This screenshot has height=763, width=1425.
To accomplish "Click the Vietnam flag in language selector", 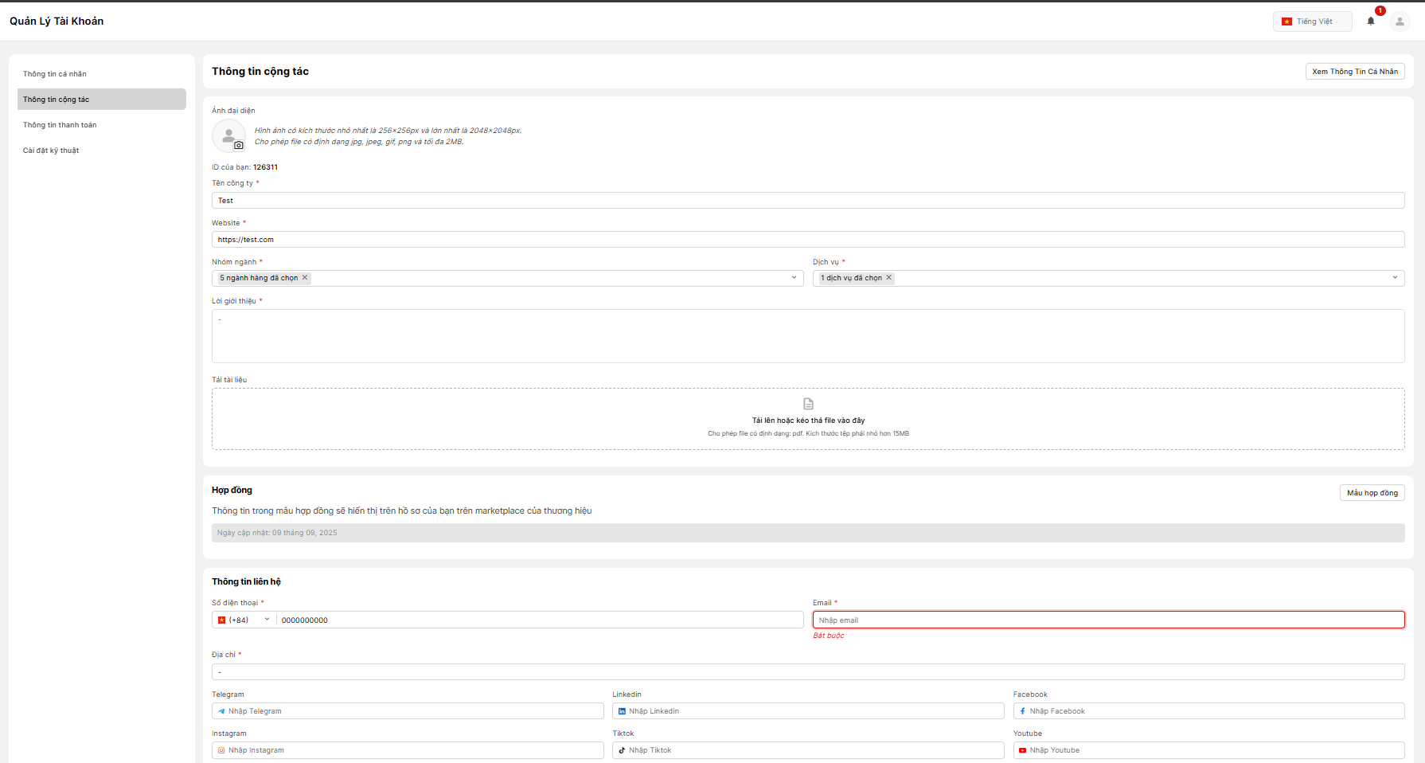I will point(1286,22).
